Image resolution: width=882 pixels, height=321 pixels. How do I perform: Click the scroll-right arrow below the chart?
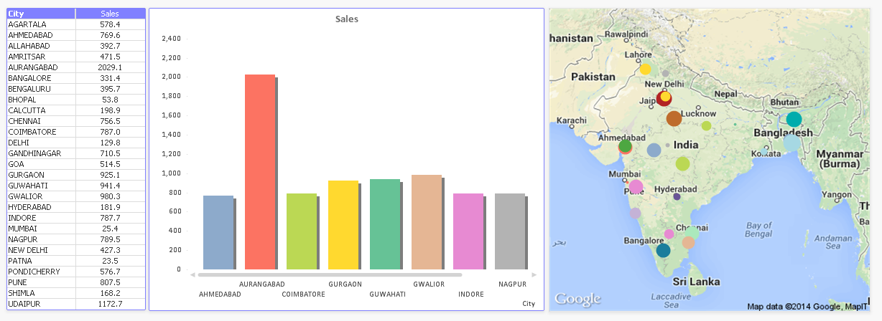(x=534, y=274)
